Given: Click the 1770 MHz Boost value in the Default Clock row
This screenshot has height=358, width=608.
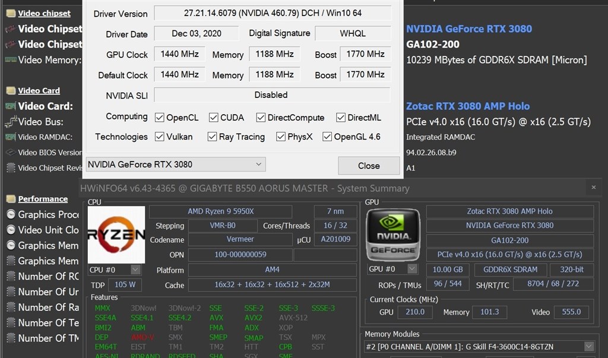Looking at the screenshot, I should 365,74.
